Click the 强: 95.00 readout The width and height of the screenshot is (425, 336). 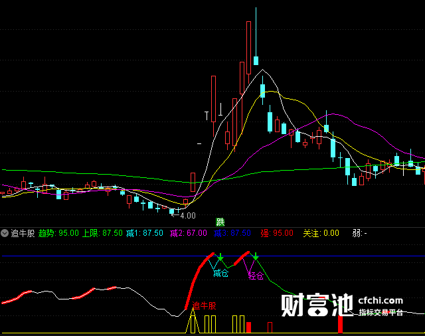tap(277, 233)
